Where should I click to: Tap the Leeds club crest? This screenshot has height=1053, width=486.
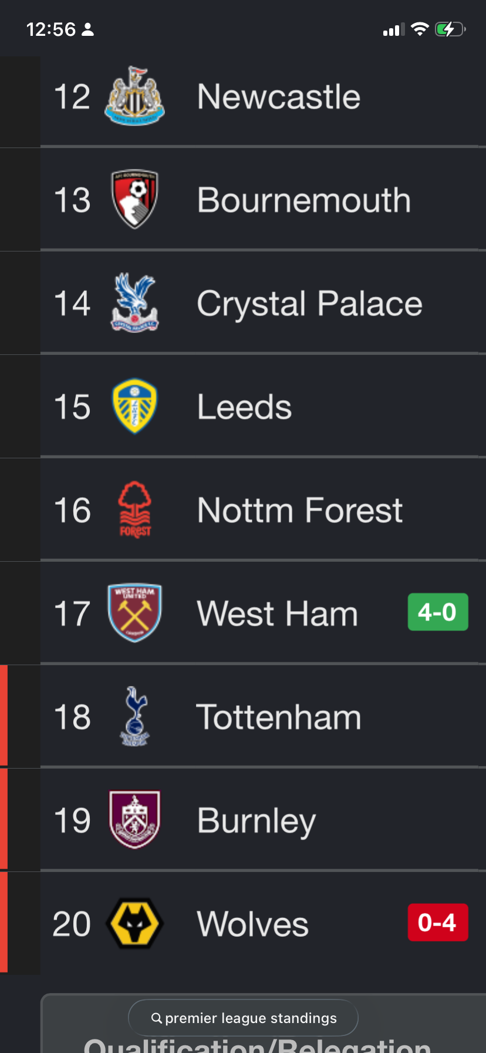134,406
